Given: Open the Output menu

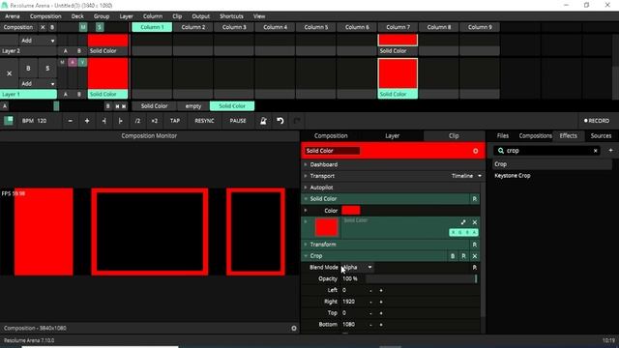Looking at the screenshot, I should (200, 16).
